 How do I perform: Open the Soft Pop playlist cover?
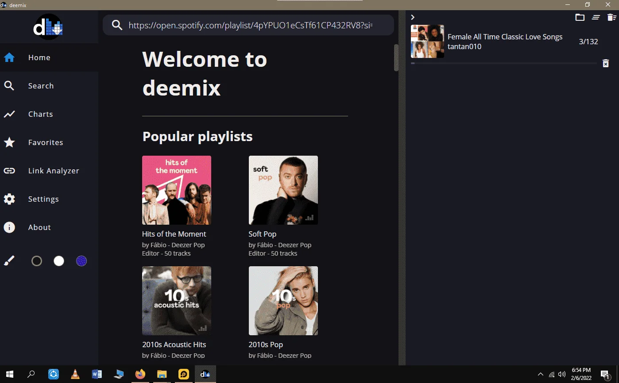(x=283, y=190)
